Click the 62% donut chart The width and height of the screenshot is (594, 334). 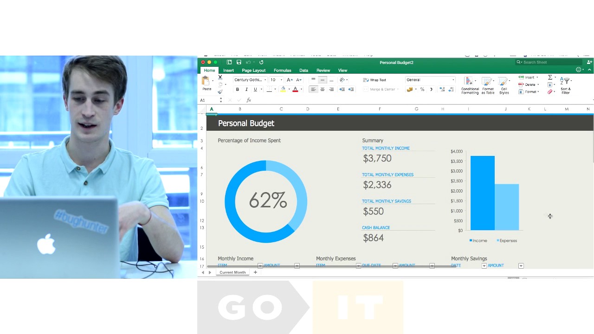pyautogui.click(x=266, y=201)
